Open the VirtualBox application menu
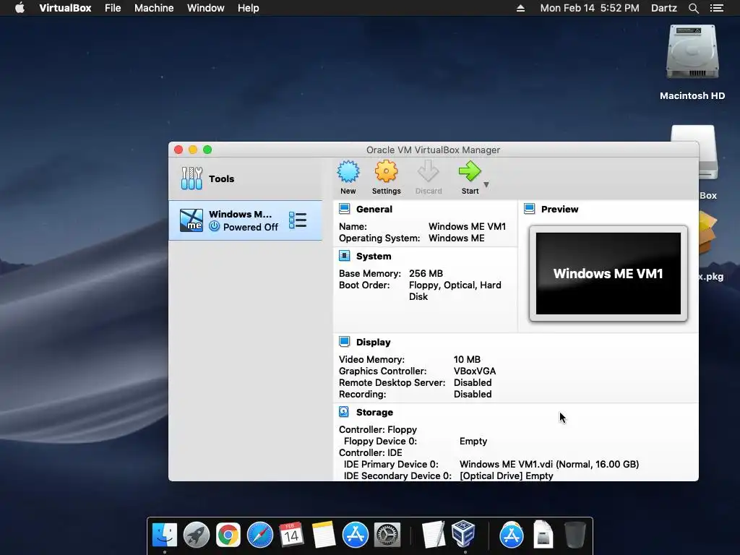This screenshot has width=740, height=555. (x=65, y=8)
